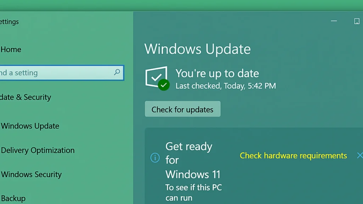Click the update status monitor icon
Viewport: 363px width, 204px height.
coord(157,78)
